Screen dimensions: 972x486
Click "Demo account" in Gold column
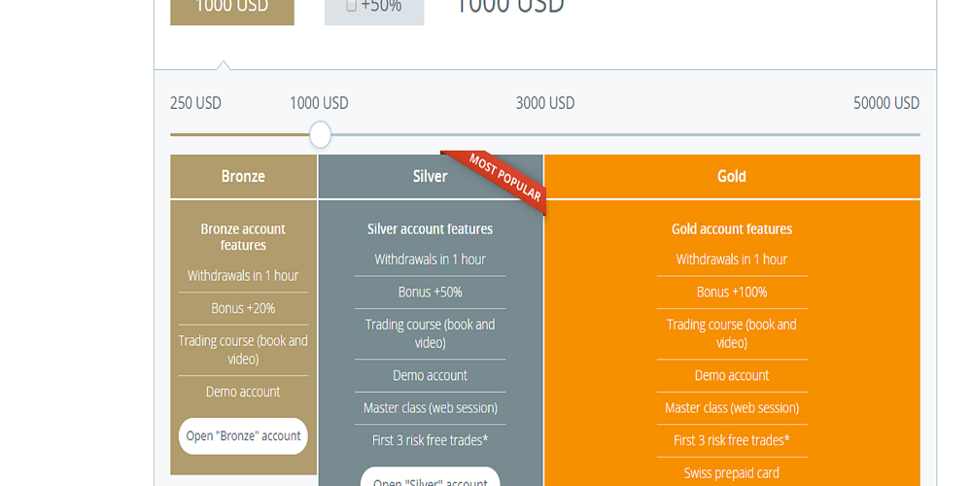[x=732, y=375]
